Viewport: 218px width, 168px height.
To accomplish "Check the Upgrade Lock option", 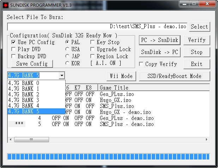I will [92, 49].
